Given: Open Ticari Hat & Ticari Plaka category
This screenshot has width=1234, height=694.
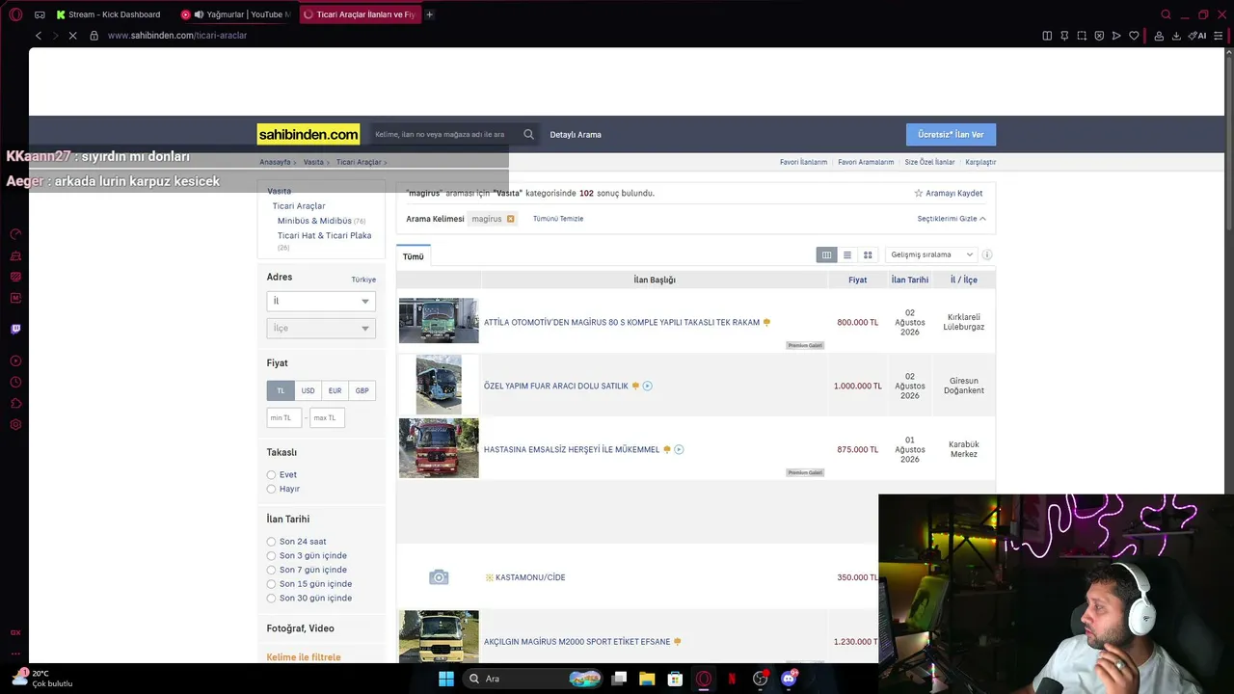Looking at the screenshot, I should tap(324, 235).
